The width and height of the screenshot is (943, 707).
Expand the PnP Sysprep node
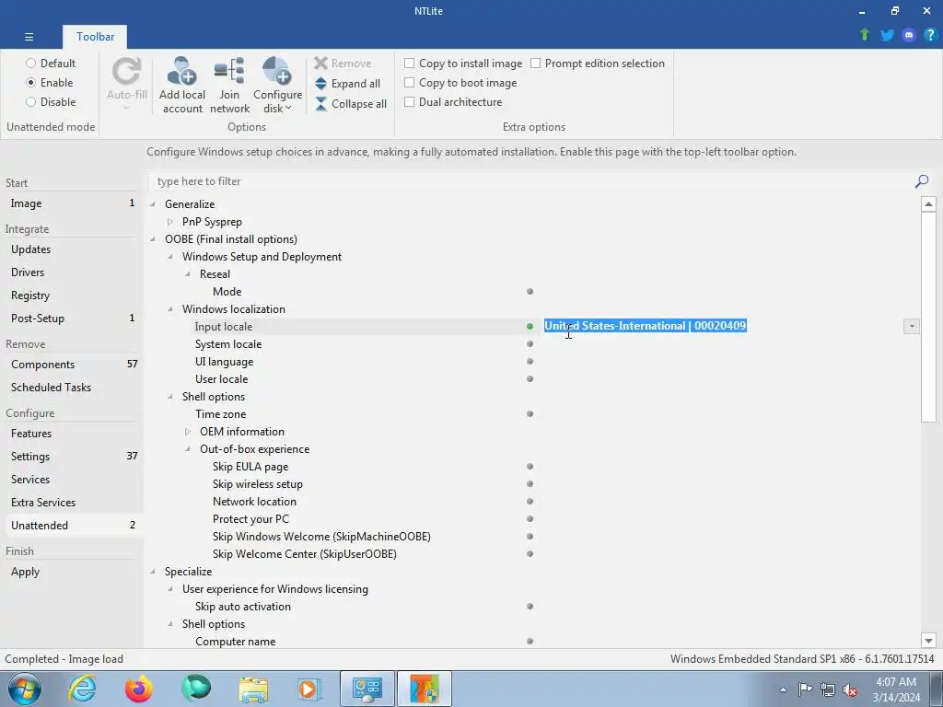pyautogui.click(x=170, y=221)
